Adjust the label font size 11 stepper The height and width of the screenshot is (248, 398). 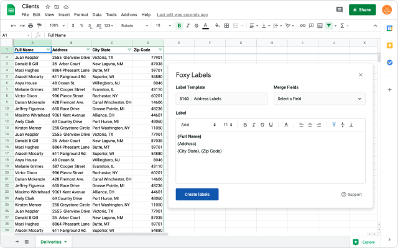[228, 125]
